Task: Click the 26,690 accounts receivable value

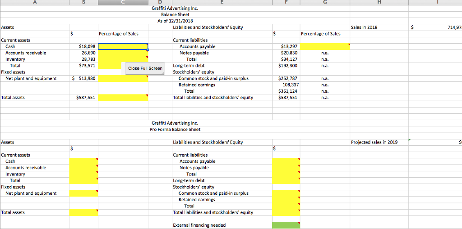Action: coord(83,53)
